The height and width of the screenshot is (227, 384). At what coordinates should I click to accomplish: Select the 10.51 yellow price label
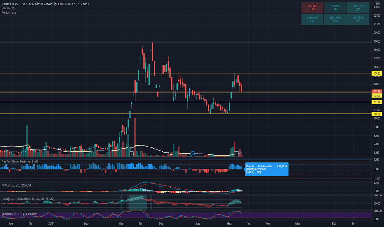pyautogui.click(x=377, y=114)
